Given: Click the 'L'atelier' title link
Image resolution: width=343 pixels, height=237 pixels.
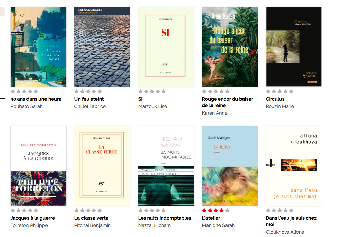Looking at the screenshot, I should coord(211,218).
